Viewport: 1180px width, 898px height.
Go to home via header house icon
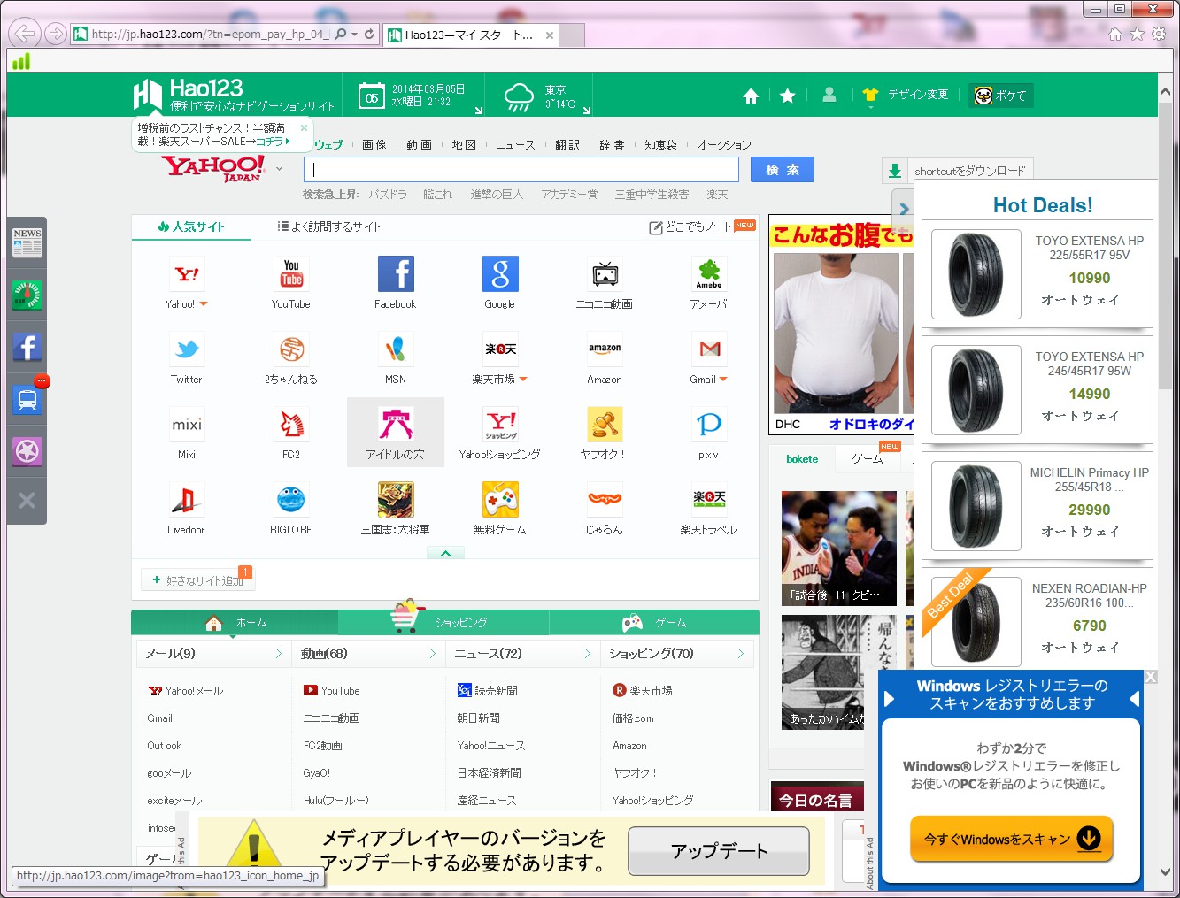pos(751,96)
